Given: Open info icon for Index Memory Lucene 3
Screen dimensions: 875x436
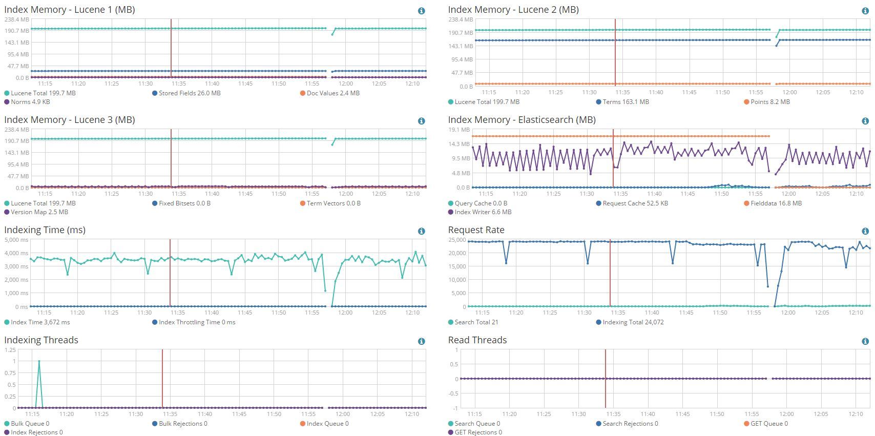Looking at the screenshot, I should click(x=421, y=121).
